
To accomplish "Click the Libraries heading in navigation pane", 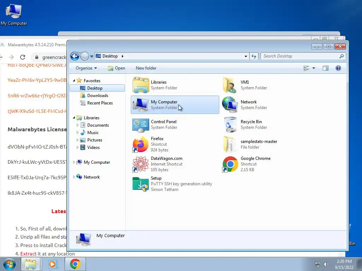I will tap(92, 118).
